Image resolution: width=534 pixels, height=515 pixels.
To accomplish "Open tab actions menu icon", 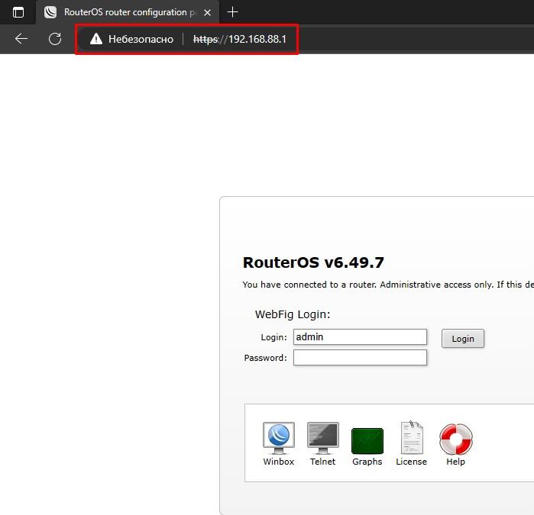I will (18, 12).
